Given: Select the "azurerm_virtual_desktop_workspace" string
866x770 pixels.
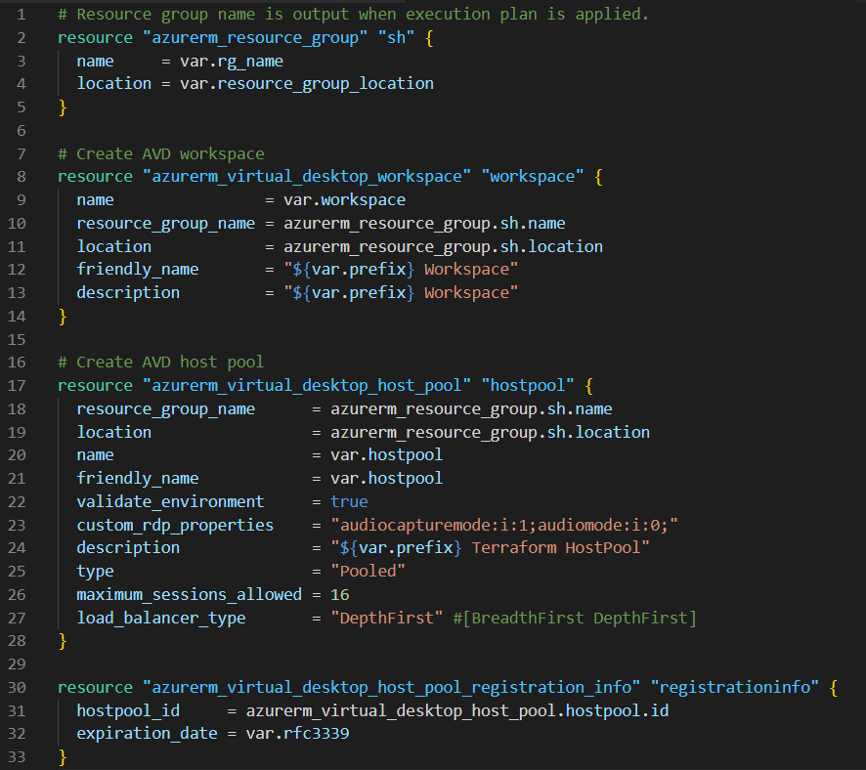Looking at the screenshot, I should pyautogui.click(x=306, y=176).
